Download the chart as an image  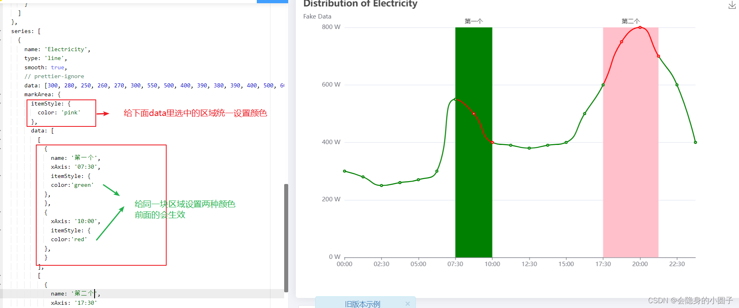pos(732,5)
